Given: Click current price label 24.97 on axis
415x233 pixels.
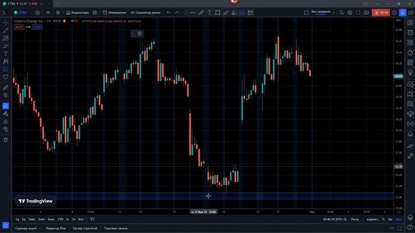Looking at the screenshot, I should [398, 76].
